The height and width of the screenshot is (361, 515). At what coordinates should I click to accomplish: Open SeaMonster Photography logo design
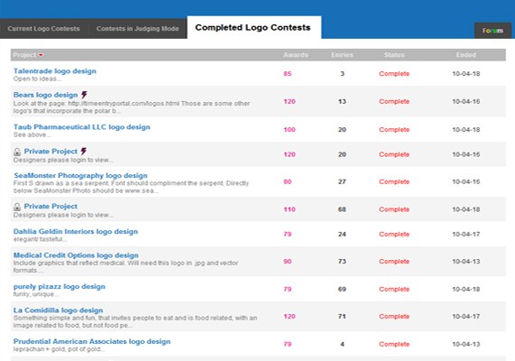tap(80, 176)
